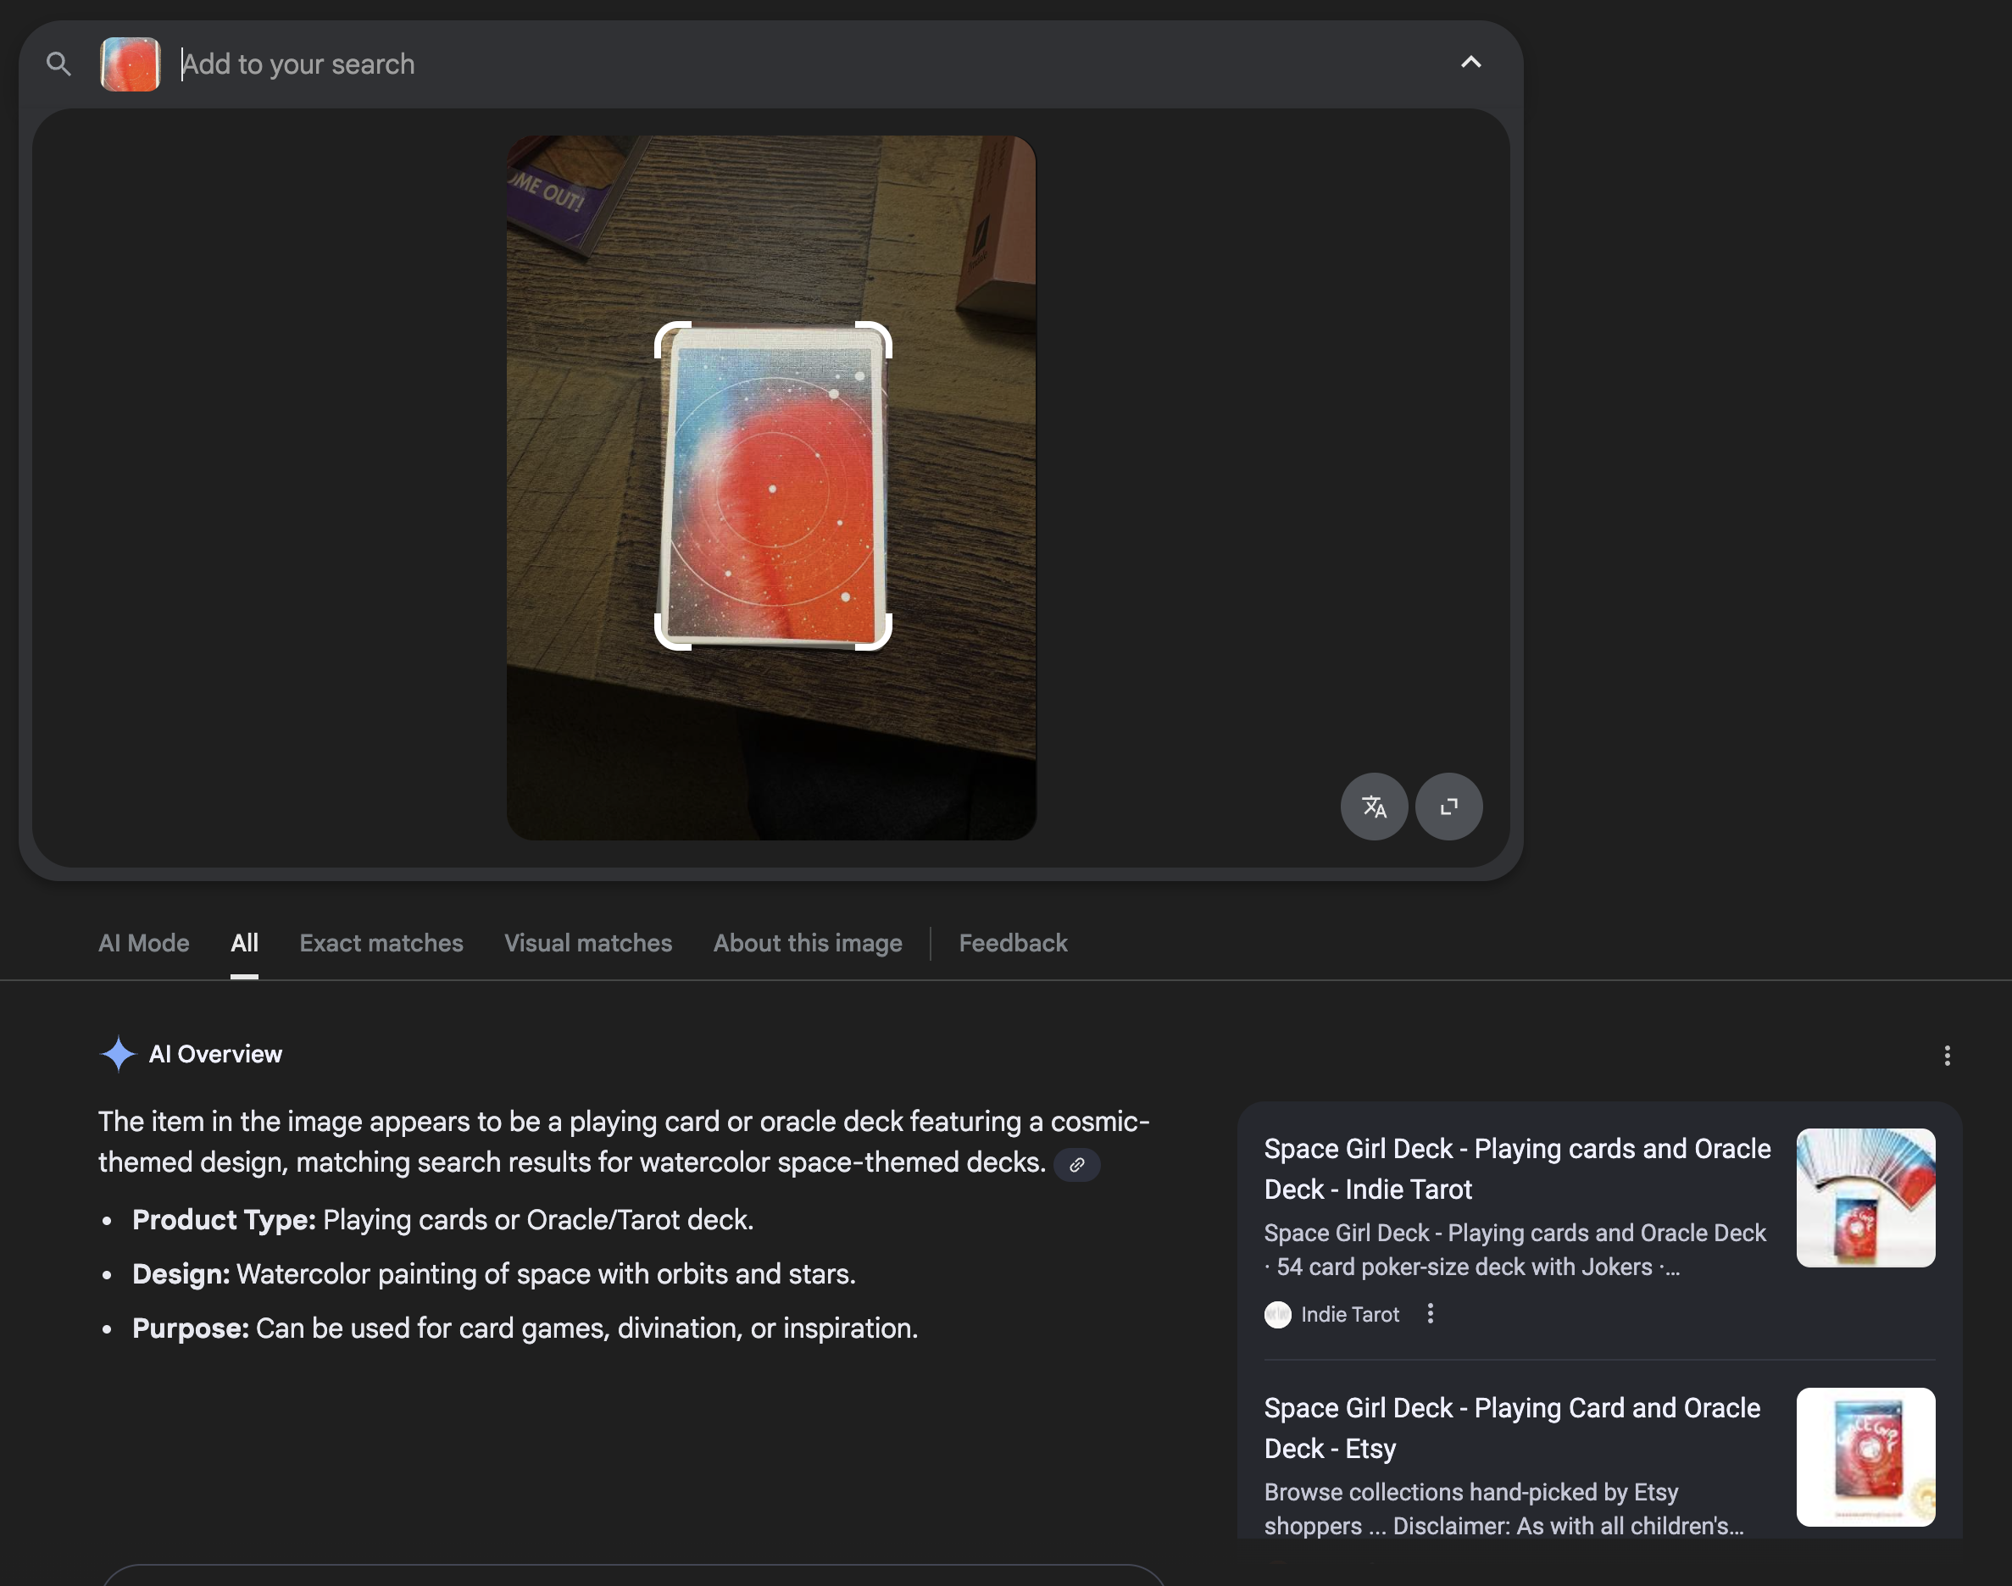Open the Exact matches tab
This screenshot has height=1586, width=2012.
[x=381, y=944]
